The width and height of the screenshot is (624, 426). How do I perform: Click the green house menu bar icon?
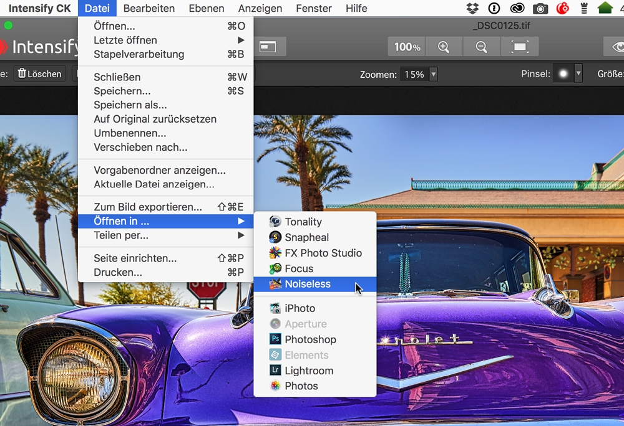605,8
